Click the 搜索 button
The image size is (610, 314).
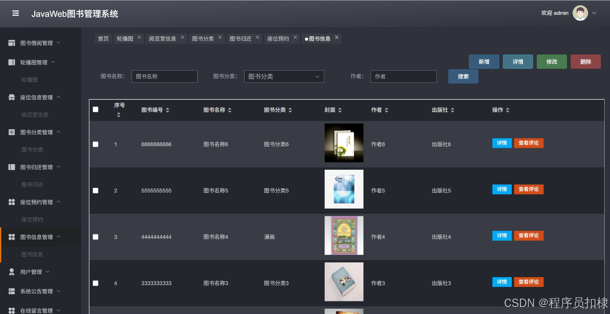[463, 76]
